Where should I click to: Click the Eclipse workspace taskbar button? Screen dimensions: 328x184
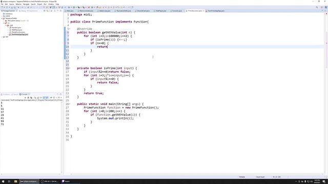[29, 181]
